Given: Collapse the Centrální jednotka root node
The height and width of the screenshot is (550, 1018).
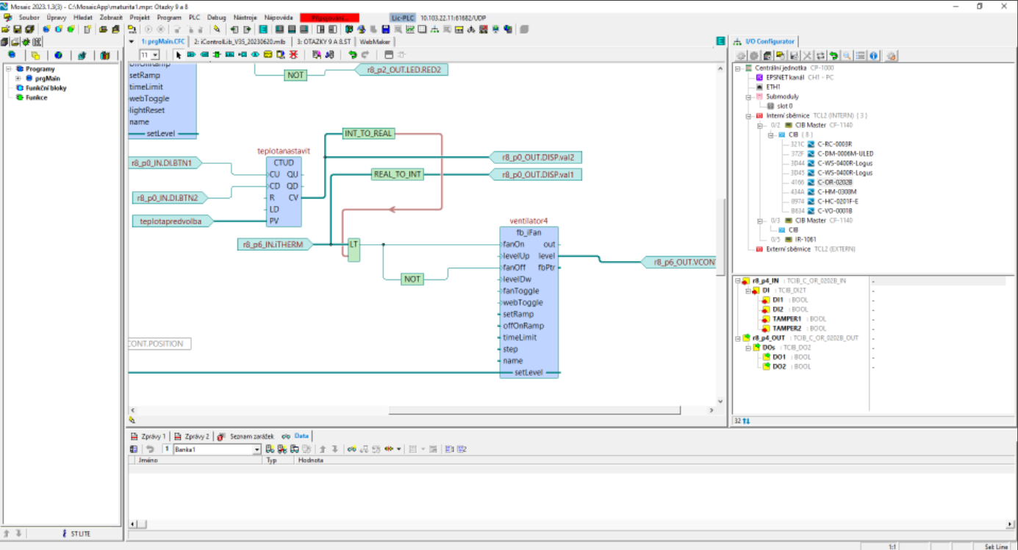Looking at the screenshot, I should [738, 68].
